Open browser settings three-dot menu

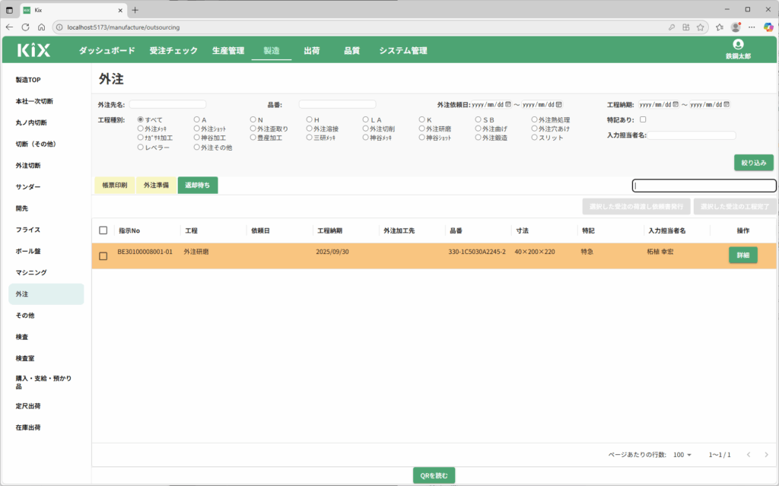click(x=752, y=27)
